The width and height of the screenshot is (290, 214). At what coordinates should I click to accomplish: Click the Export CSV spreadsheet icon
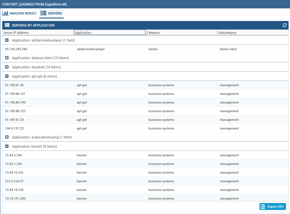click(263, 207)
